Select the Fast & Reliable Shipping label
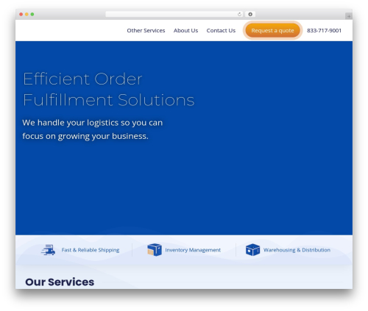Image resolution: width=368 pixels, height=311 pixels. [91, 250]
